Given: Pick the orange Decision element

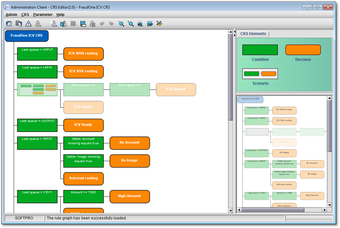Looking at the screenshot, I should coord(303,50).
